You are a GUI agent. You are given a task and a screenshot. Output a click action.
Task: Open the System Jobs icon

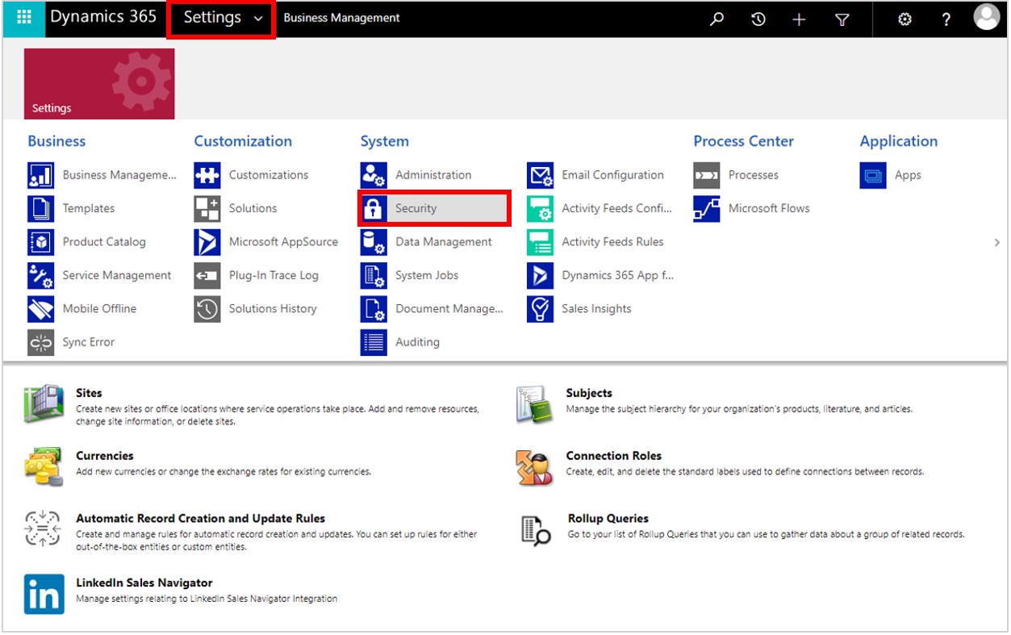coord(374,275)
